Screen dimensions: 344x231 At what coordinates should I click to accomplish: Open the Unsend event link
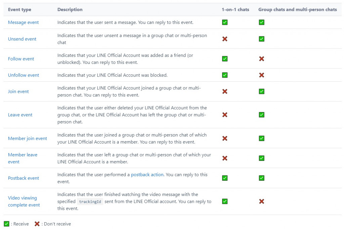click(22, 39)
